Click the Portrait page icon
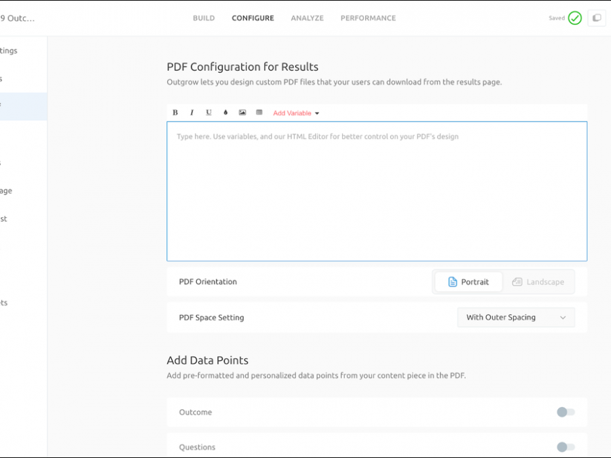Viewport: 611px width, 458px height. [453, 282]
